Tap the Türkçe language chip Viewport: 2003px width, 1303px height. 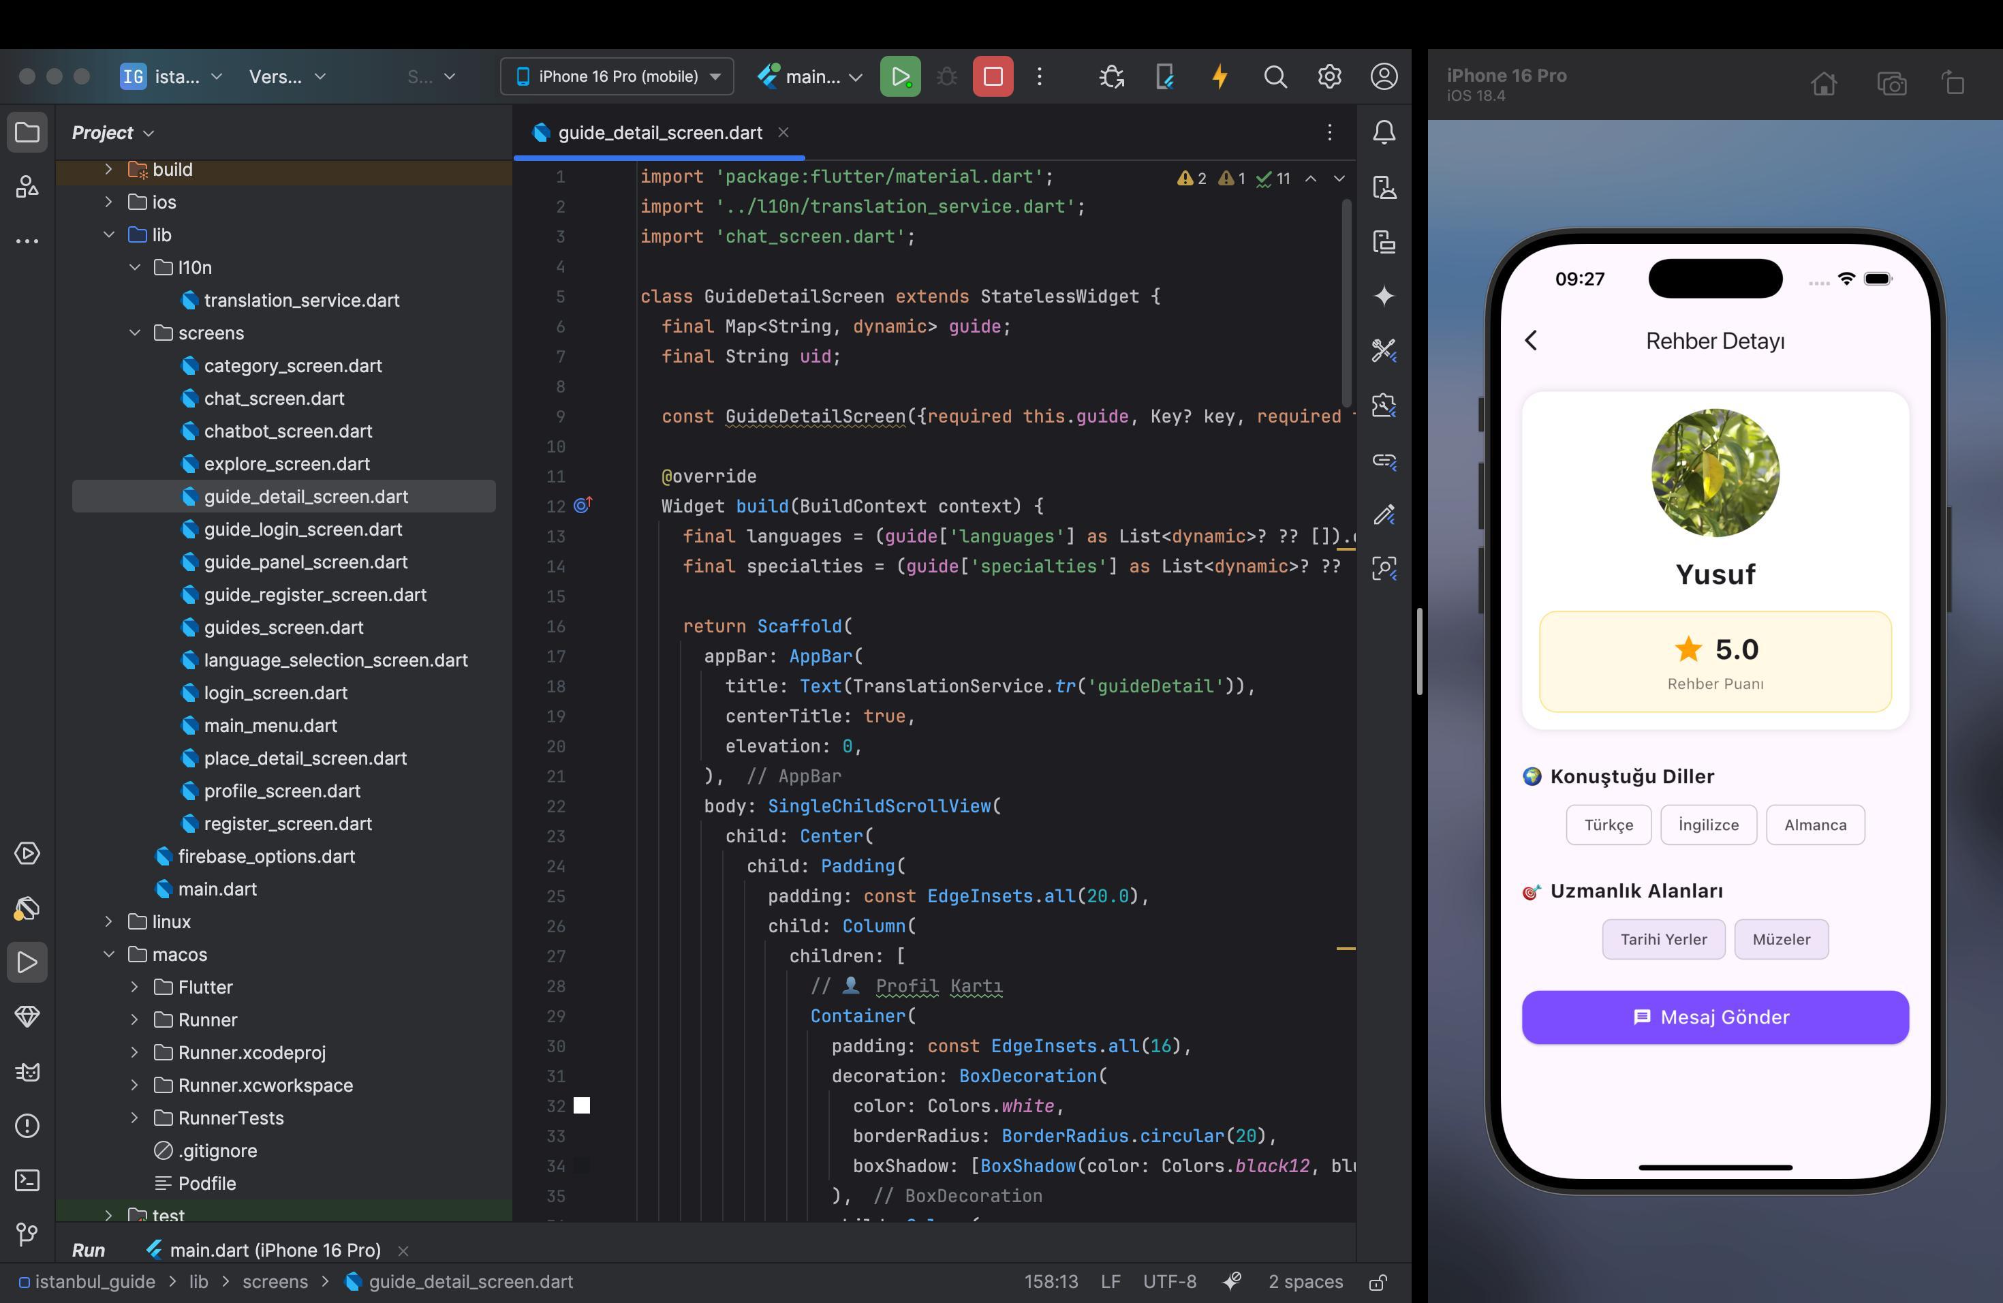click(x=1609, y=825)
